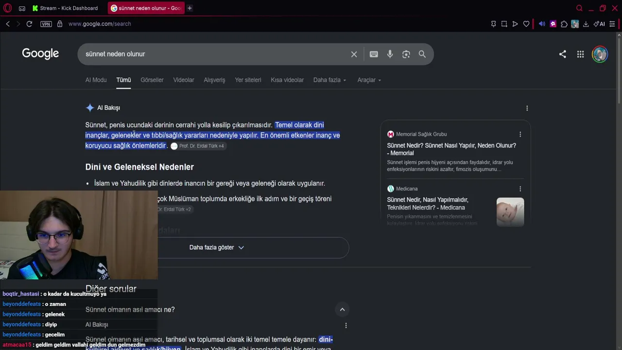The image size is (622, 350).
Task: Open tab search magnifier in title bar
Action: [x=579, y=8]
